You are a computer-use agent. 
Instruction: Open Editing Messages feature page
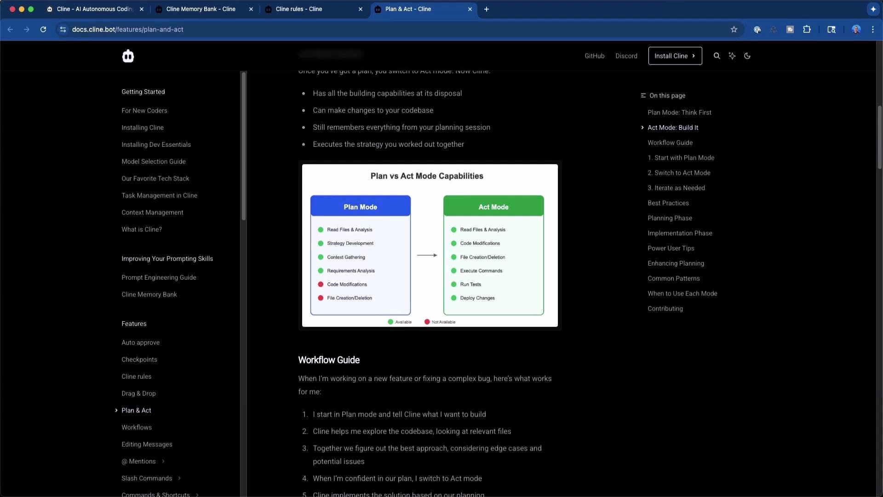(x=147, y=445)
